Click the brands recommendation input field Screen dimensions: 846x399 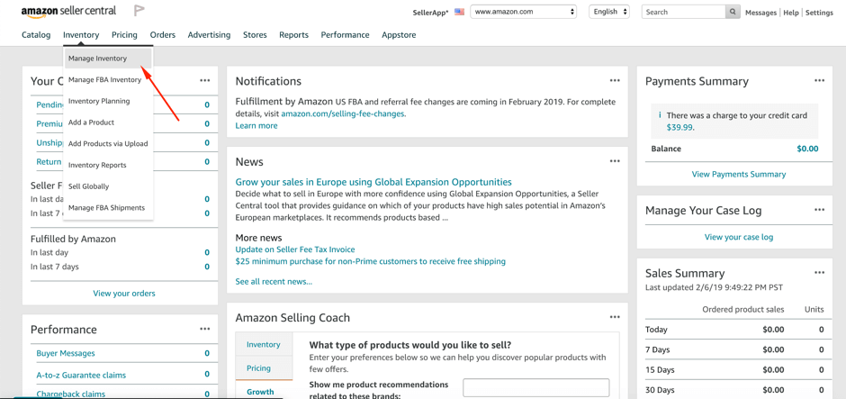coord(536,387)
